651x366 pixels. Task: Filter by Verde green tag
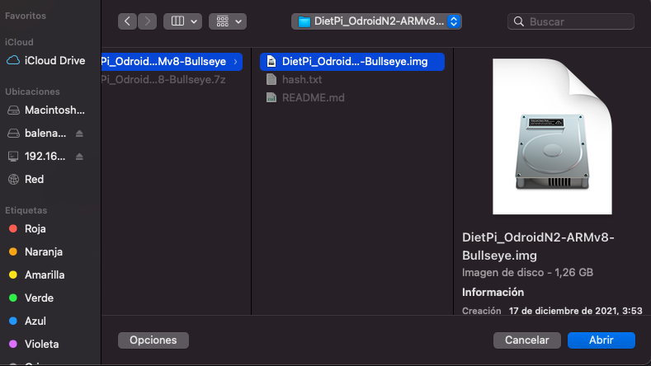(39, 298)
